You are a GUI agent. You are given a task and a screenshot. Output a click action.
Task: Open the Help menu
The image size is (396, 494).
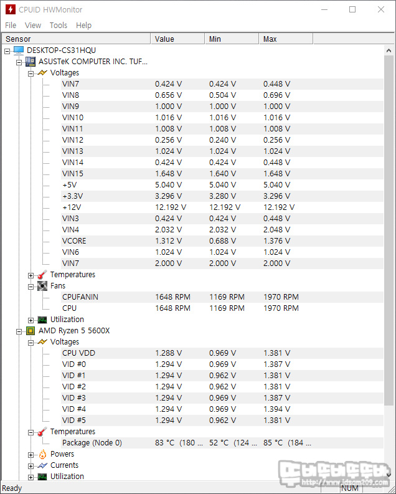[83, 25]
